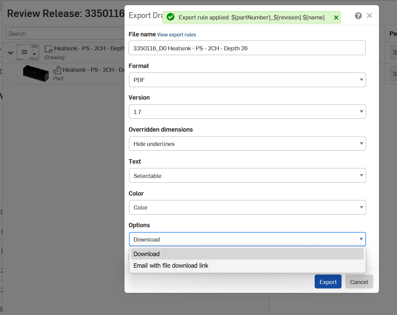The width and height of the screenshot is (397, 315).
Task: Open the View export rules link
Action: (x=177, y=35)
